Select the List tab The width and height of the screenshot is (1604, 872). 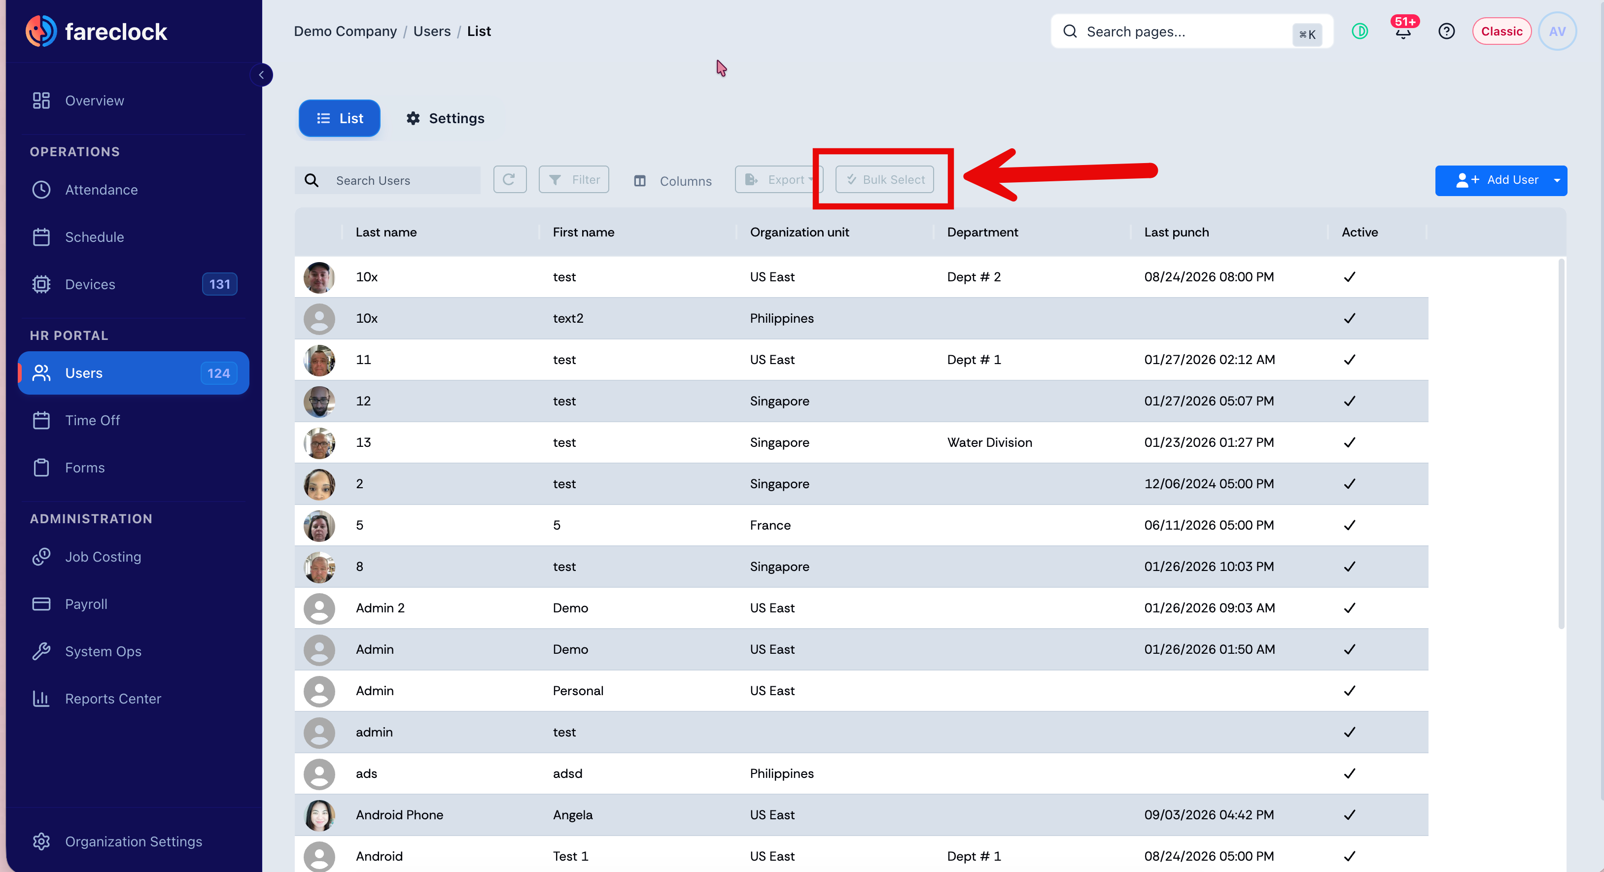[339, 118]
